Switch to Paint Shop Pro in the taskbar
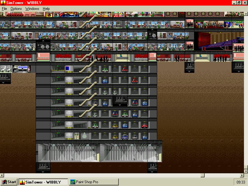This screenshot has width=248, height=186. (94, 182)
